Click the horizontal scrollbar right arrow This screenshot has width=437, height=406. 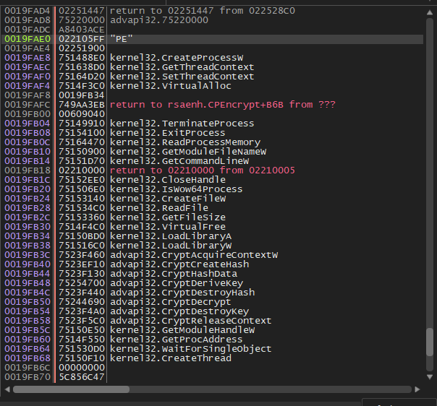(x=417, y=389)
